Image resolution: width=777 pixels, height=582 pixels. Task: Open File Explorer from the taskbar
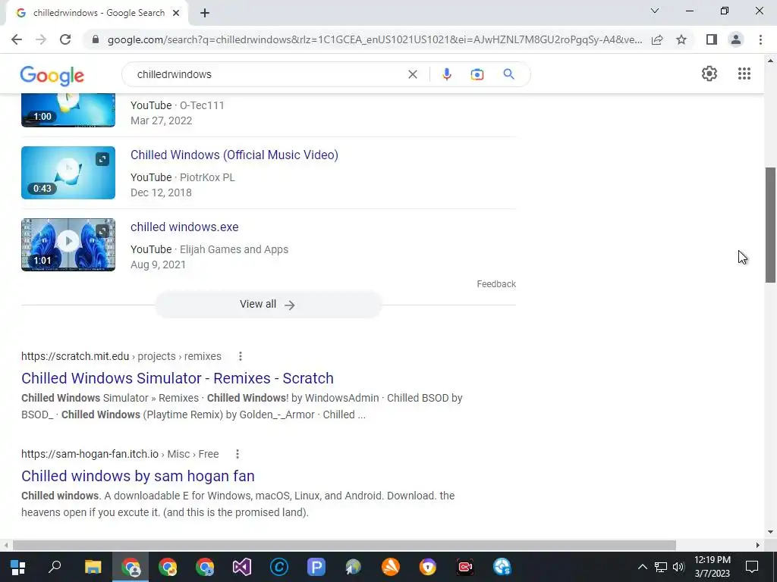click(93, 567)
